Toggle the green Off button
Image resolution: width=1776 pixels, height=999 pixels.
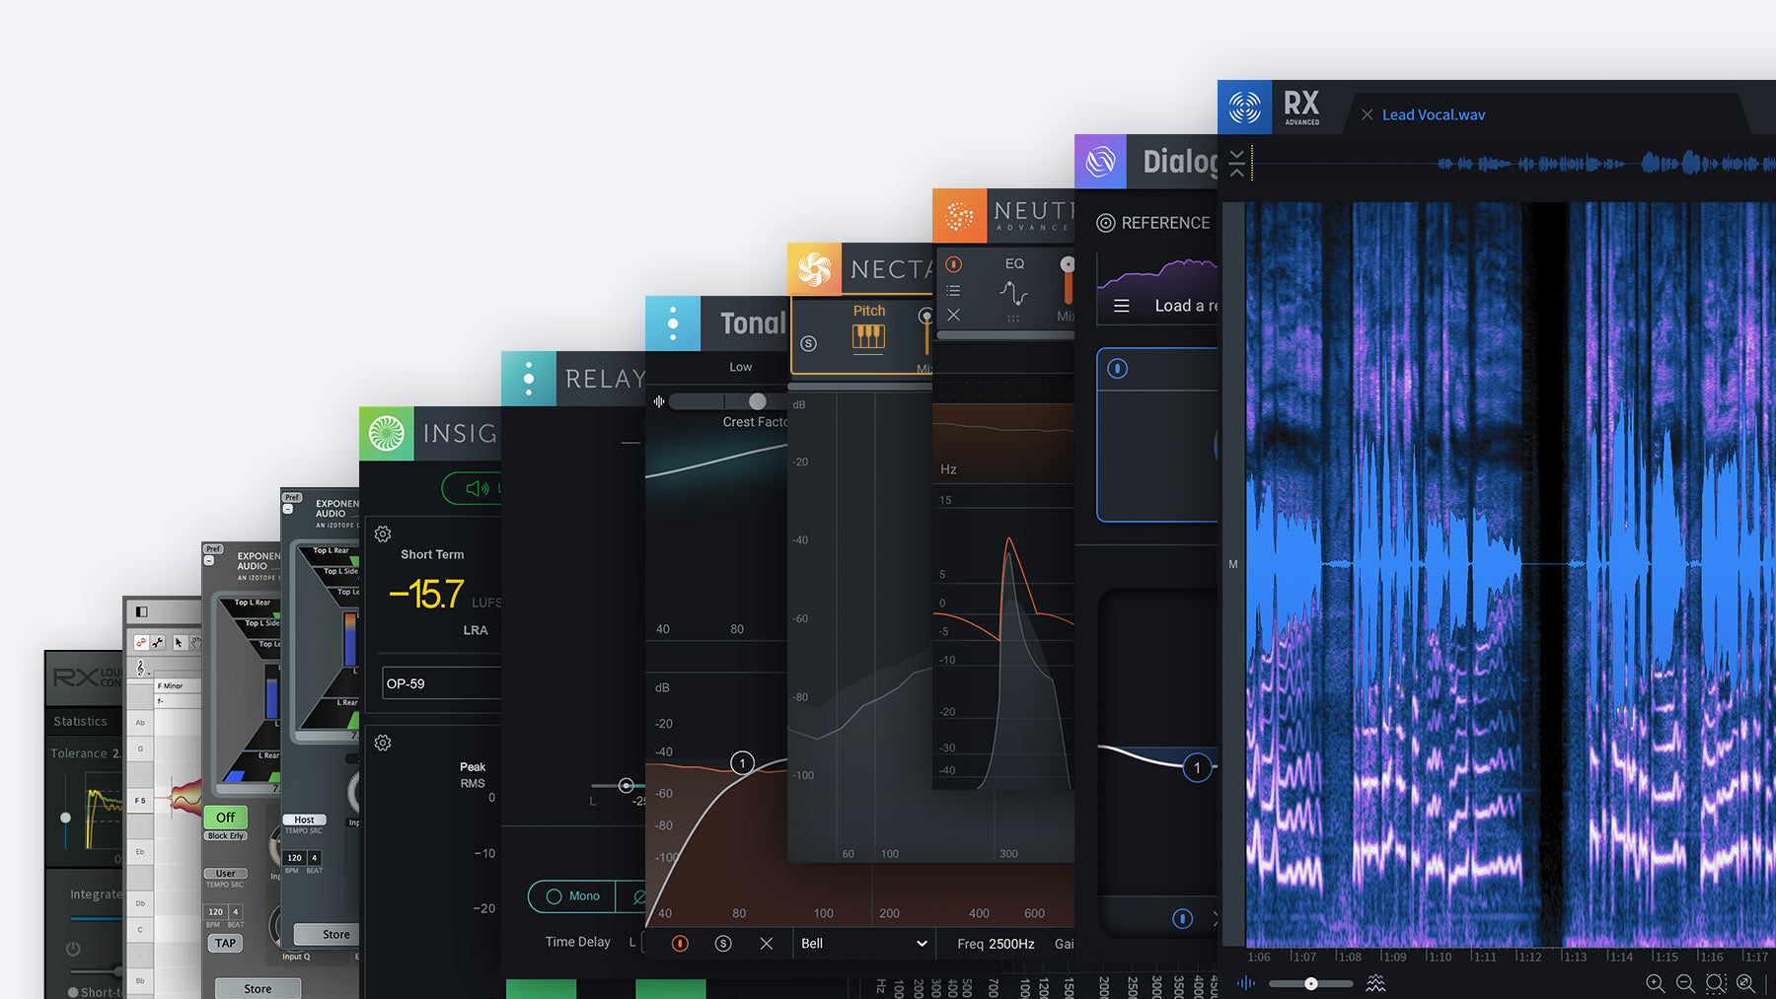225,818
